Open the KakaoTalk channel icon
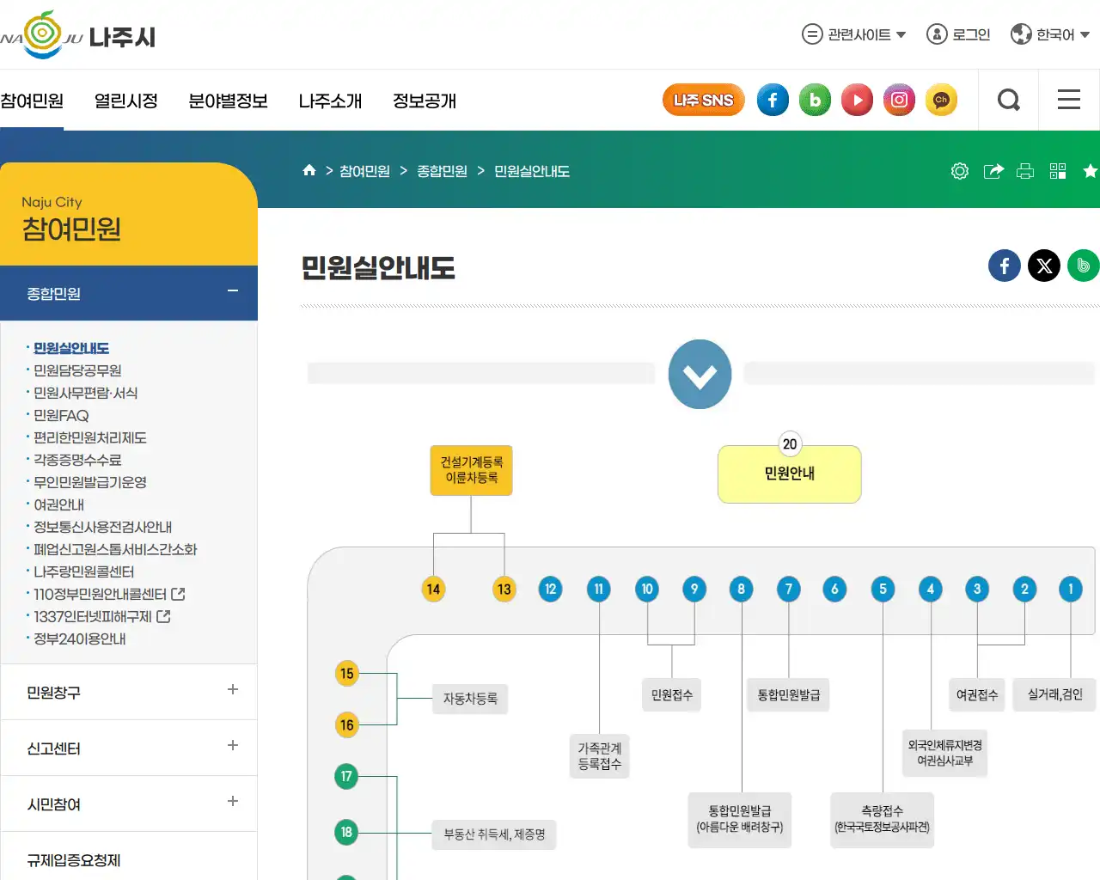The width and height of the screenshot is (1100, 880). pos(941,101)
